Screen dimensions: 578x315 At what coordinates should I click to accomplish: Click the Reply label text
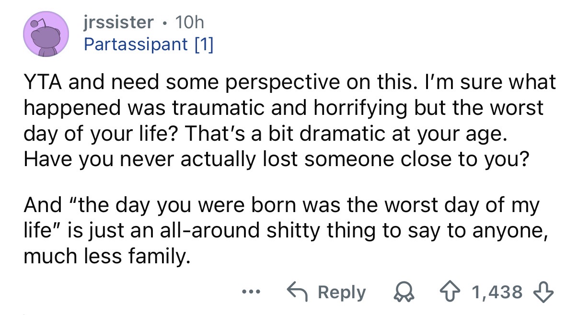click(x=340, y=292)
